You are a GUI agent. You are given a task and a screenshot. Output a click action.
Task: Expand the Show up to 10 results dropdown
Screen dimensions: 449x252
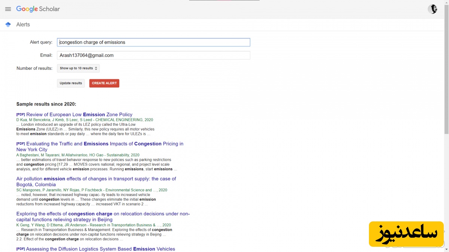(x=78, y=68)
